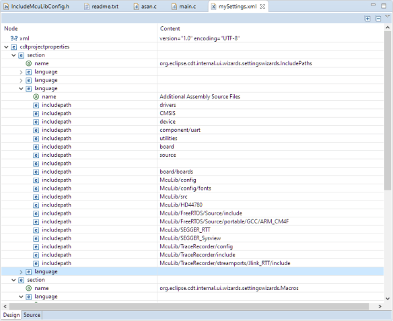Select the McuLib/SEGGER_Sysview content cell
This screenshot has height=321, width=393.
tap(271, 238)
